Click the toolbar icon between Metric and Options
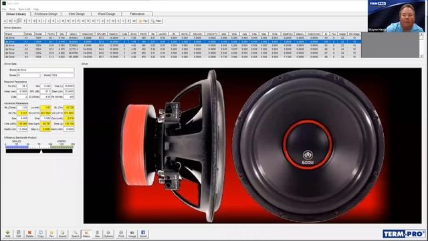Screen dimensions: 428x241 click(x=98, y=234)
